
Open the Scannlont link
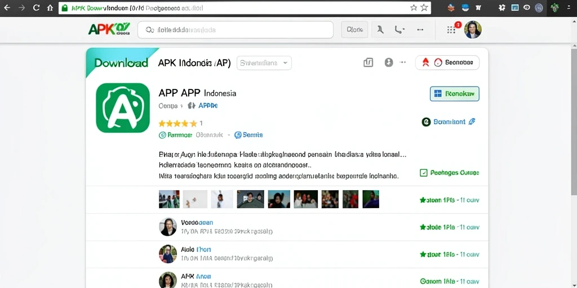(449, 121)
